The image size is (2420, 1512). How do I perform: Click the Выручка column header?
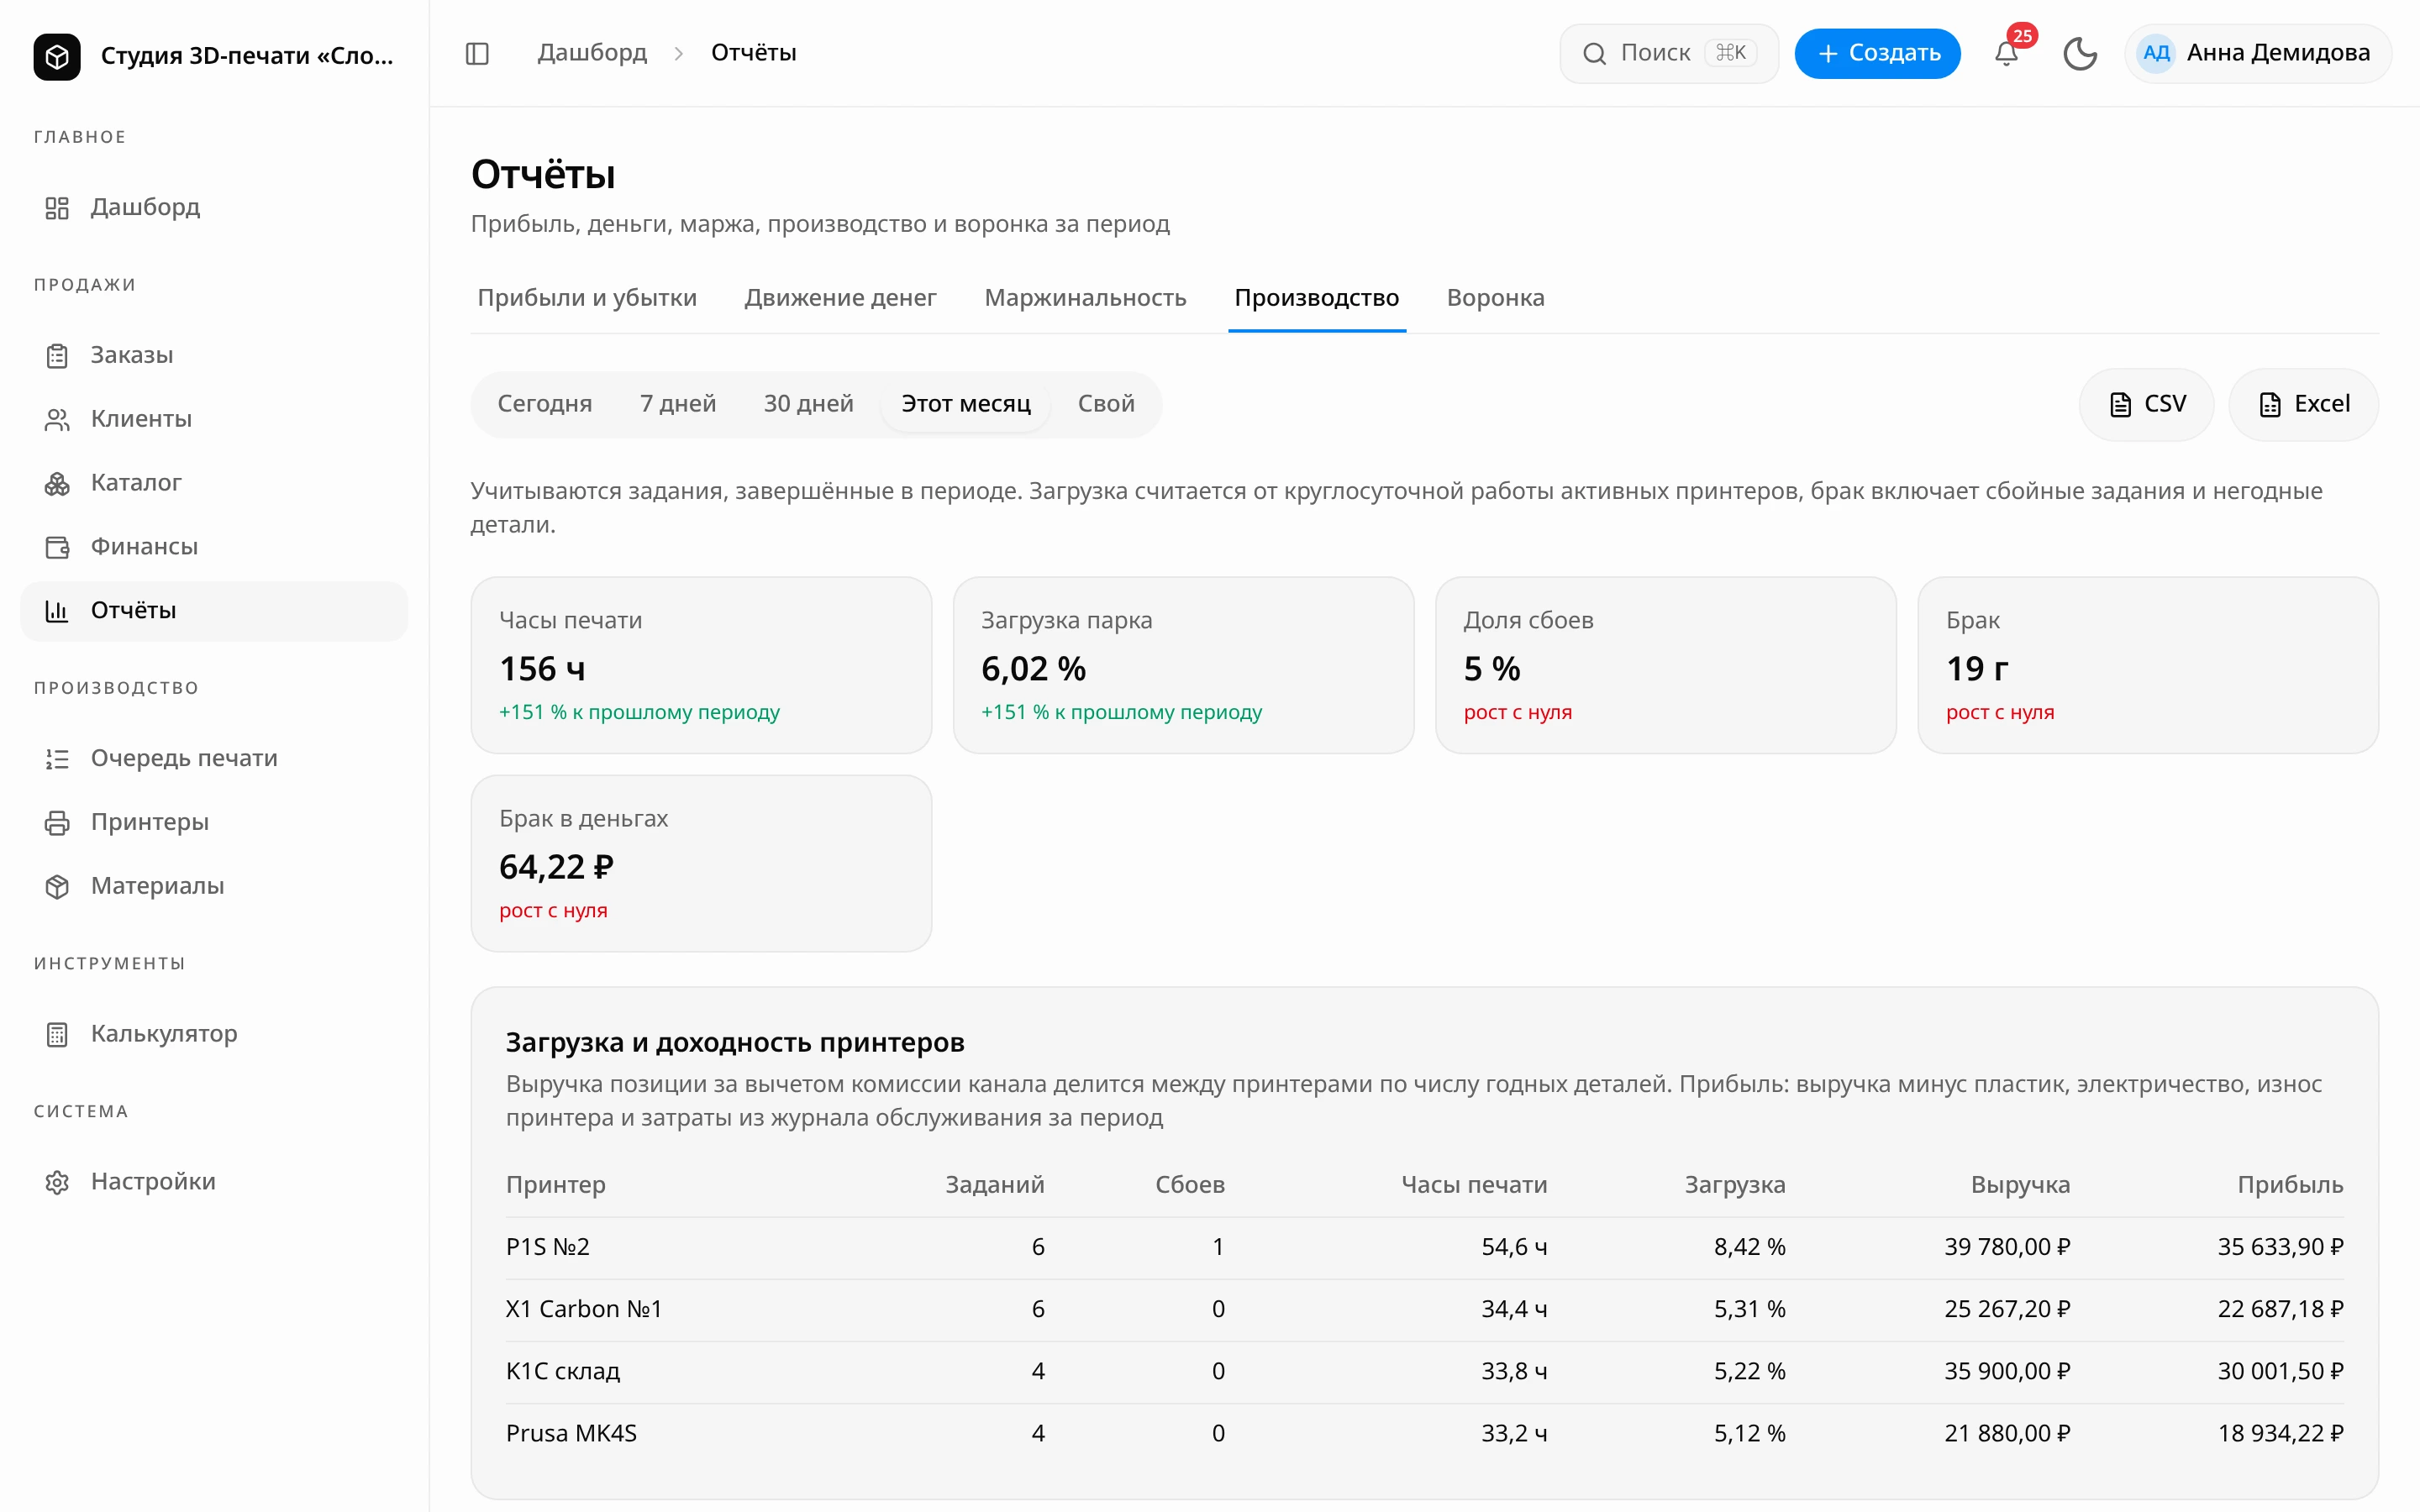pyautogui.click(x=2020, y=1185)
